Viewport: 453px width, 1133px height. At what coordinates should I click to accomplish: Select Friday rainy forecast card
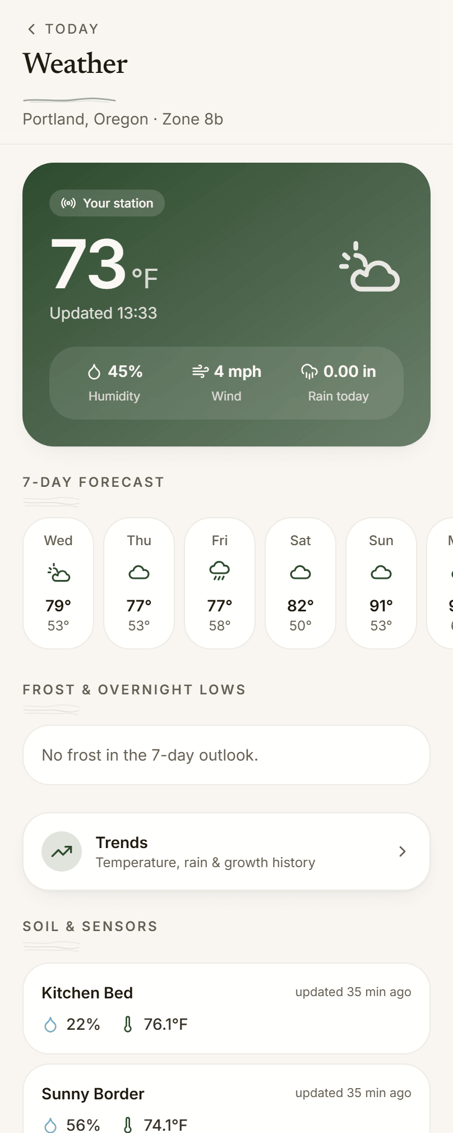220,583
